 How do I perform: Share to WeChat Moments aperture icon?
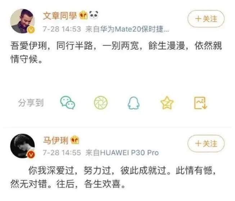(101, 103)
